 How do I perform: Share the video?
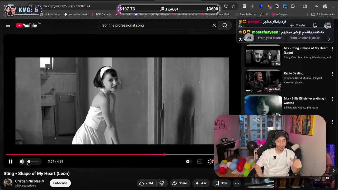pos(180,183)
